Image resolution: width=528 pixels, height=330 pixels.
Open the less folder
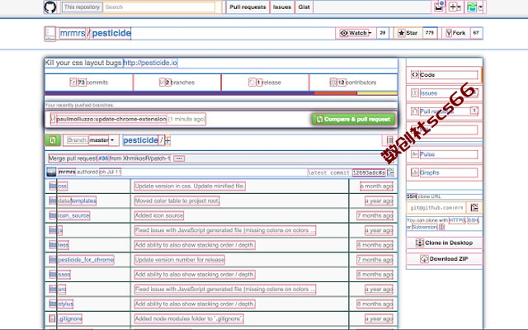[x=63, y=245]
